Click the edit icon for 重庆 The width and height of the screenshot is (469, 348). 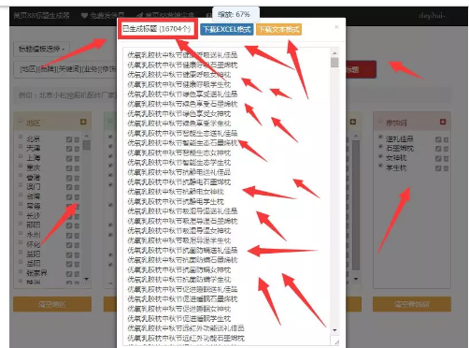69,168
